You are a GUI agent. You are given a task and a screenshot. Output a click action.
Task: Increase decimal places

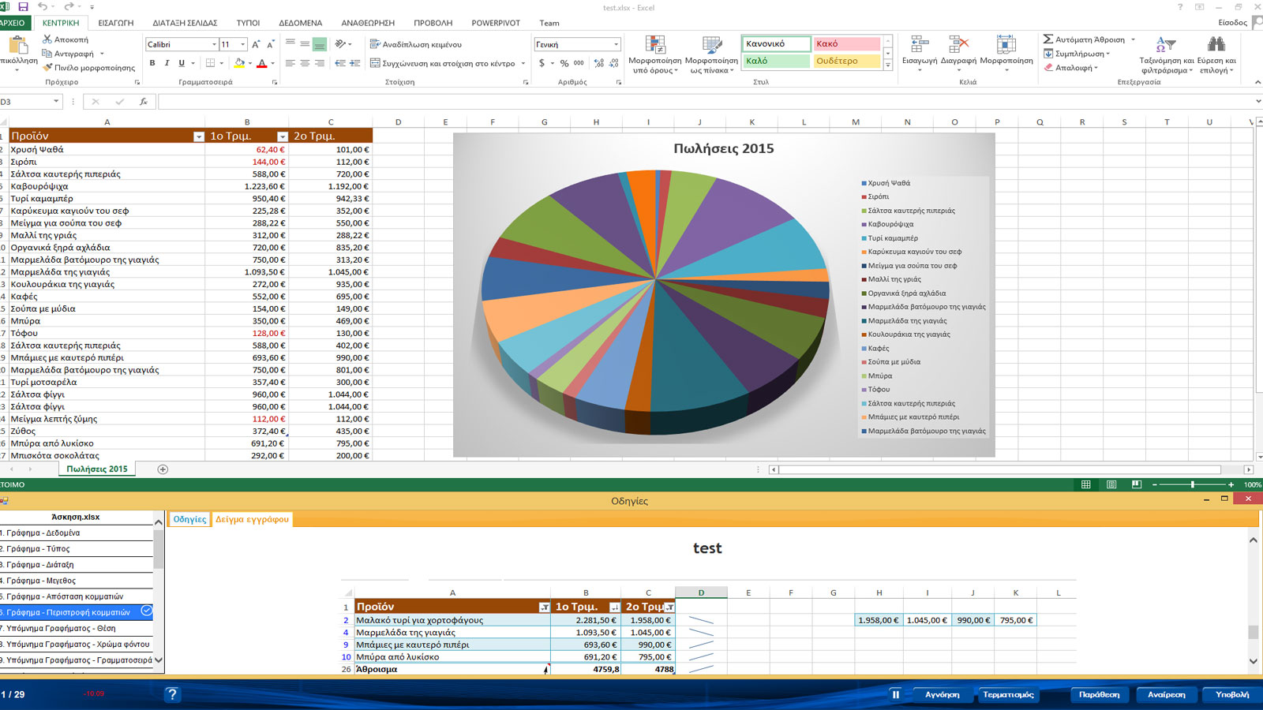click(x=599, y=63)
